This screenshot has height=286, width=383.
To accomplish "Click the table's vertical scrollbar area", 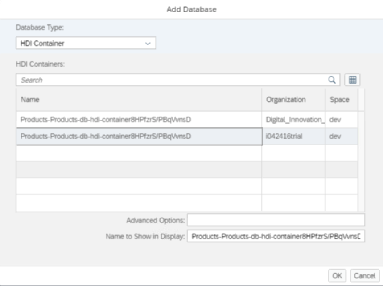I will click(x=361, y=151).
